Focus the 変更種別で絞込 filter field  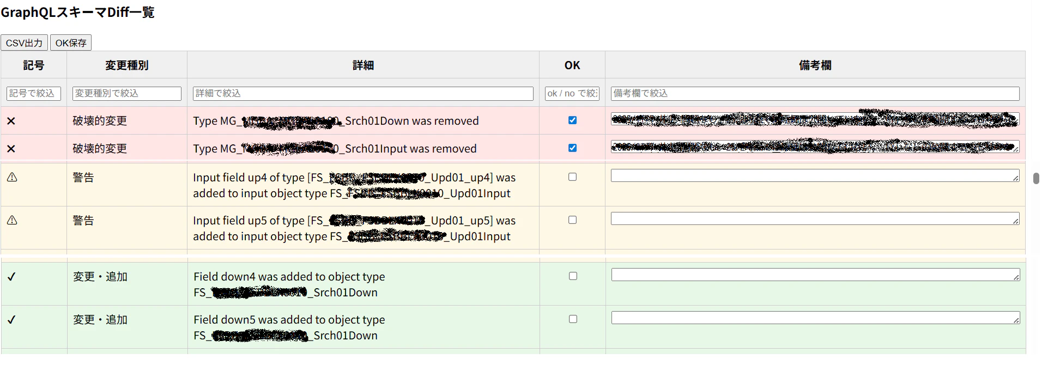point(127,94)
